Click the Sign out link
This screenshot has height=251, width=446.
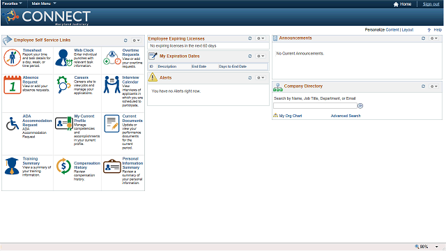click(431, 4)
